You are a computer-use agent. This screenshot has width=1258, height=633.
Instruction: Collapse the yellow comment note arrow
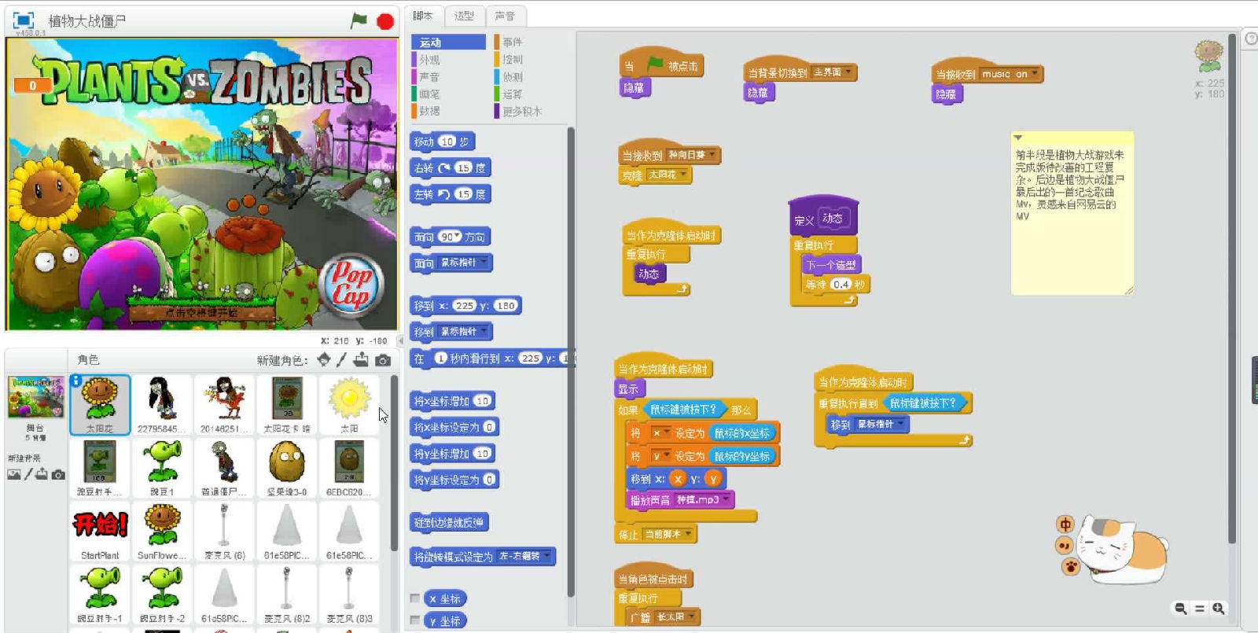[1018, 138]
